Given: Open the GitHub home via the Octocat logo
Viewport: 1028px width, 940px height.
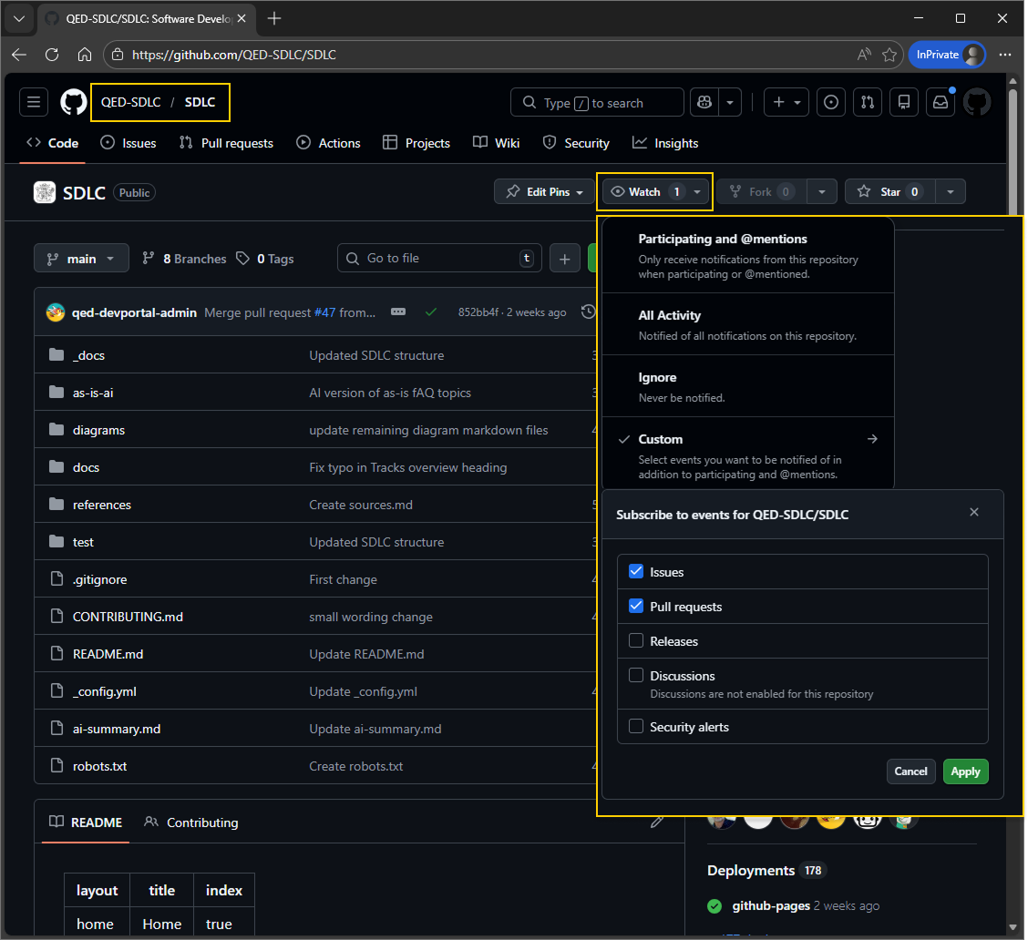Looking at the screenshot, I should click(x=73, y=101).
